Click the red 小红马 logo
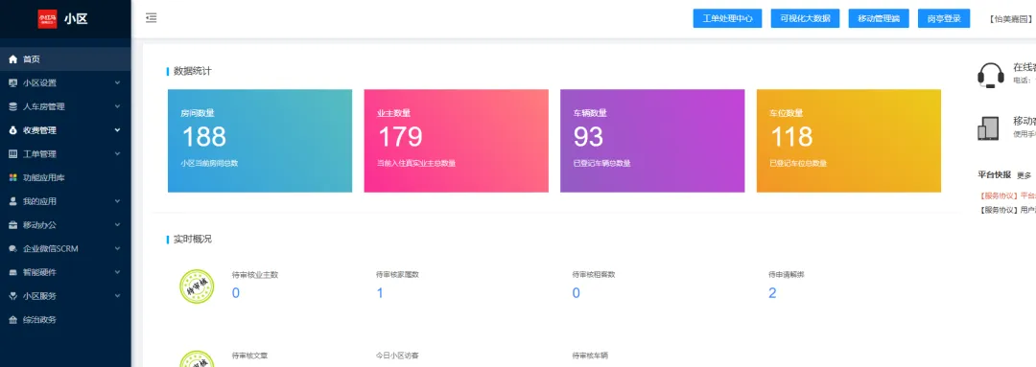 tap(48, 18)
